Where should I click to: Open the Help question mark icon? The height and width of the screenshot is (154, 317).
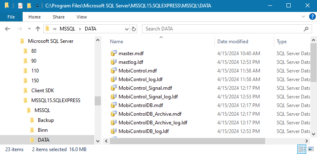coord(312,17)
